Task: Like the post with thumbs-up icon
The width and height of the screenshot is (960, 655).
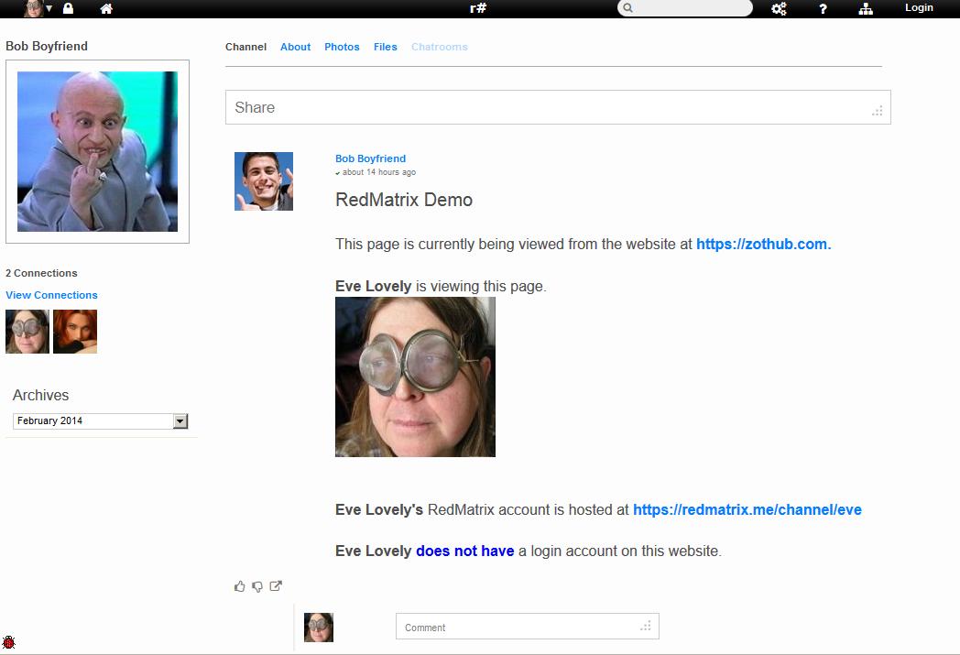Action: (239, 586)
